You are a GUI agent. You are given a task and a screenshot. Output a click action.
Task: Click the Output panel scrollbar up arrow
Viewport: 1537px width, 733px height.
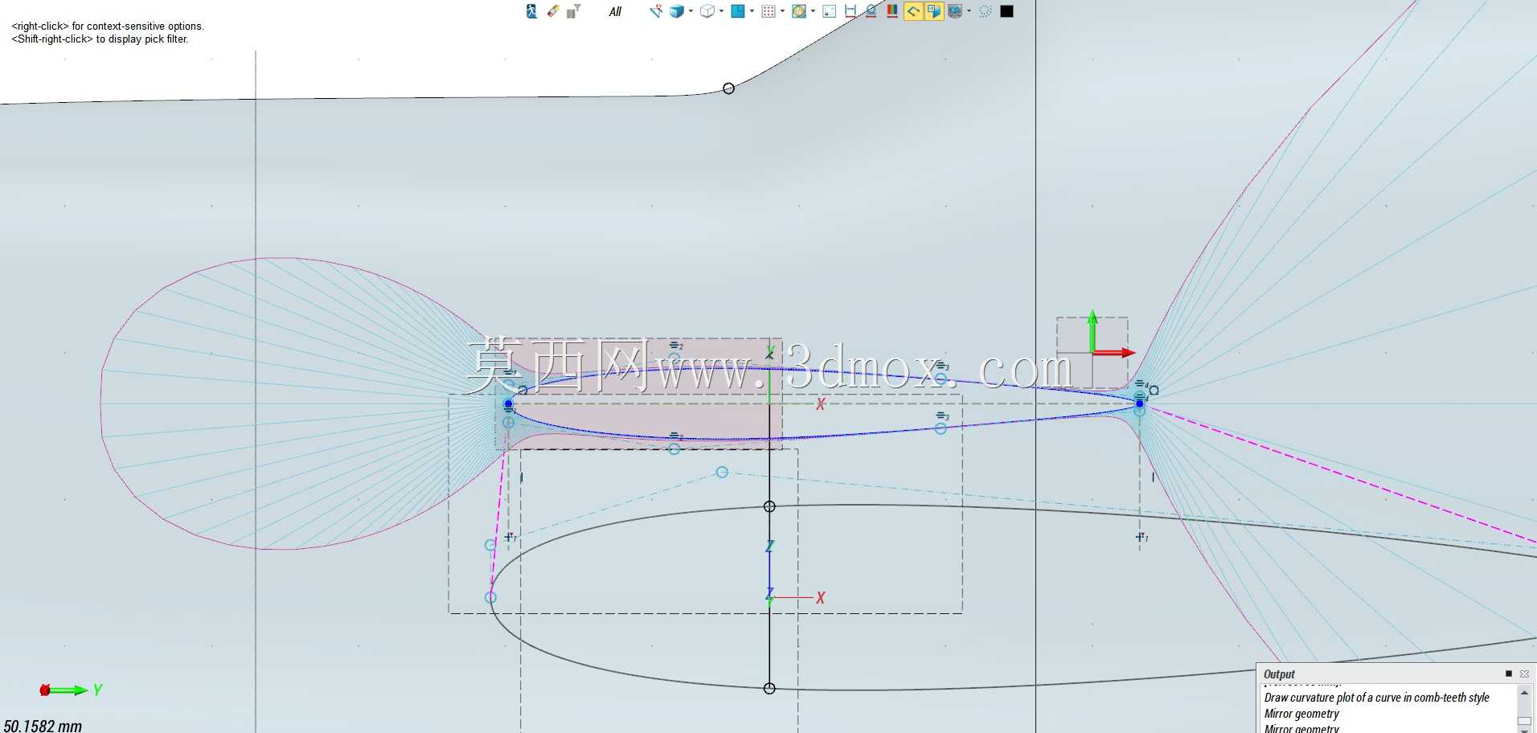click(1524, 693)
